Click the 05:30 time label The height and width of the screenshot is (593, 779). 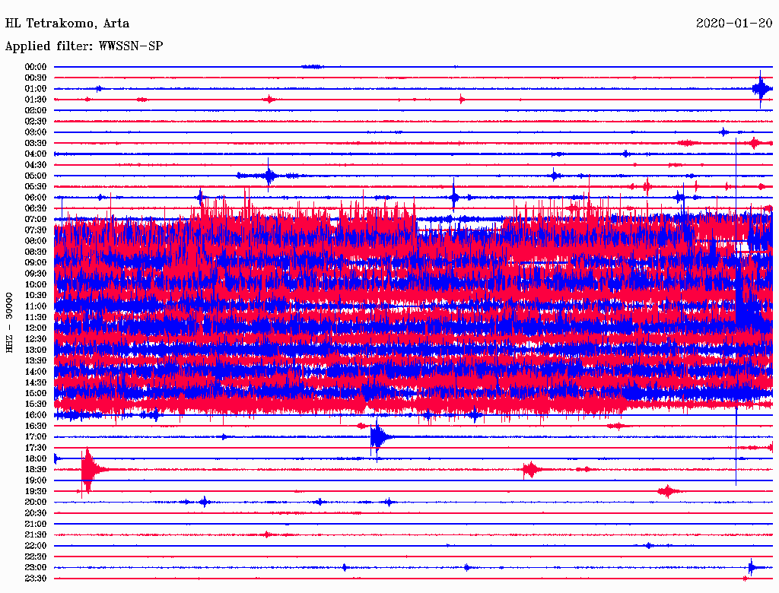36,187
